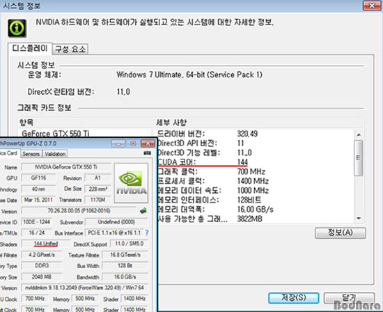Select GeForce GTX 550 Ti list item
This screenshot has width=383, height=312.
pyautogui.click(x=55, y=134)
